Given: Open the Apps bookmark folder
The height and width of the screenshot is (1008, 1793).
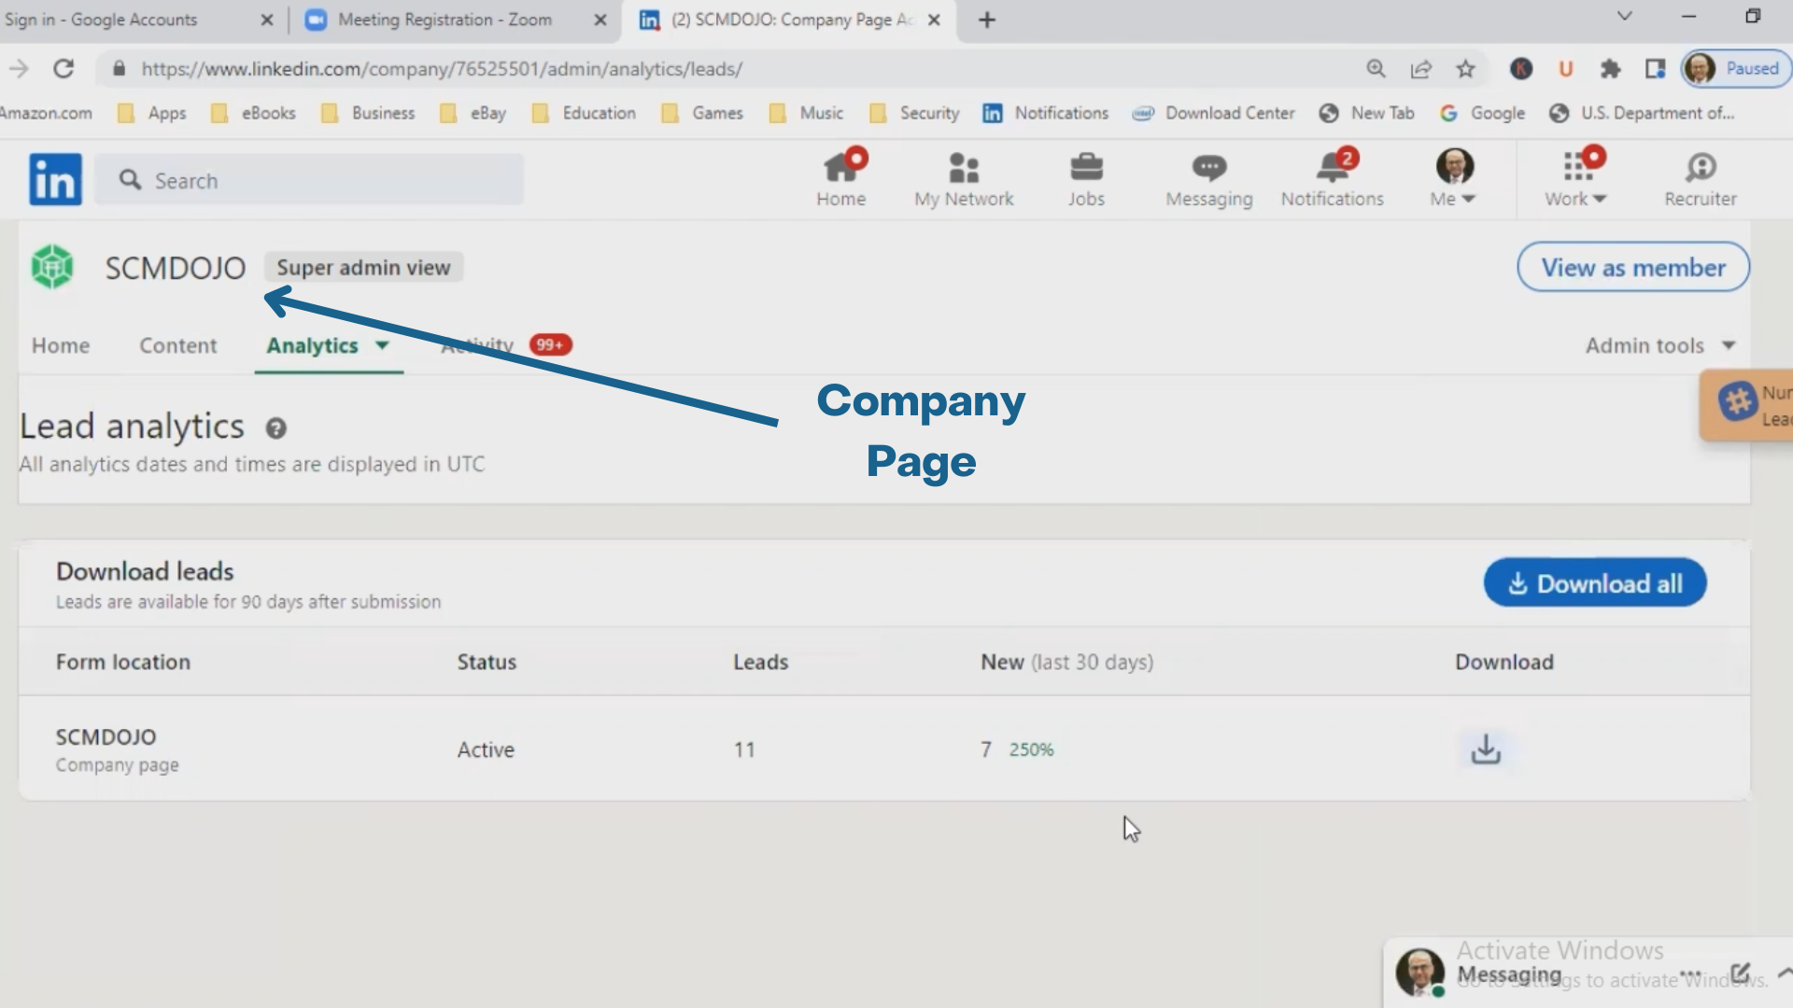Looking at the screenshot, I should [151, 113].
